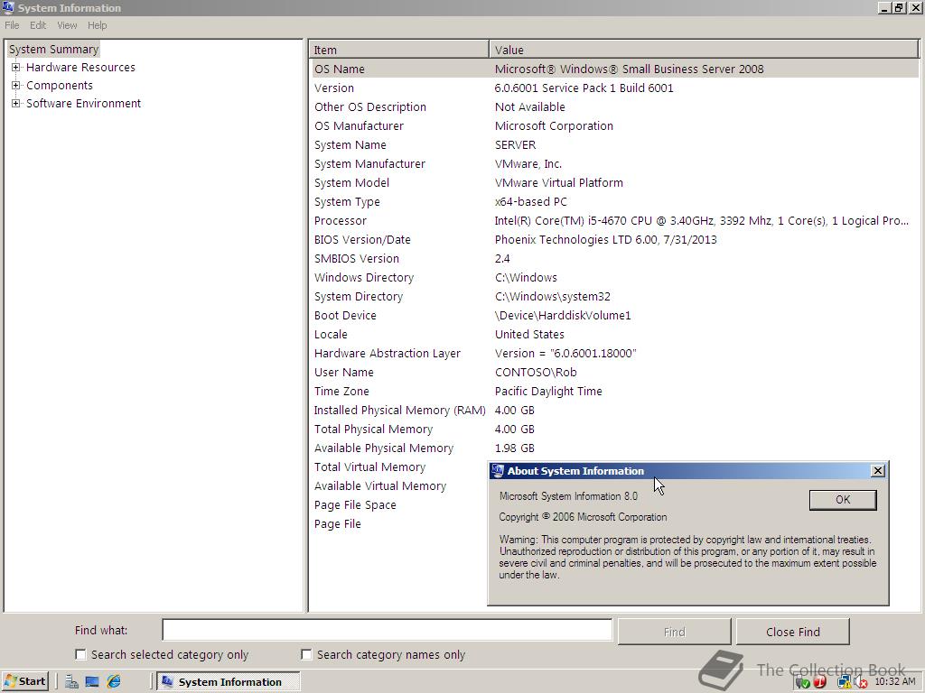Click the 'SMBIOS Version' row

614,259
